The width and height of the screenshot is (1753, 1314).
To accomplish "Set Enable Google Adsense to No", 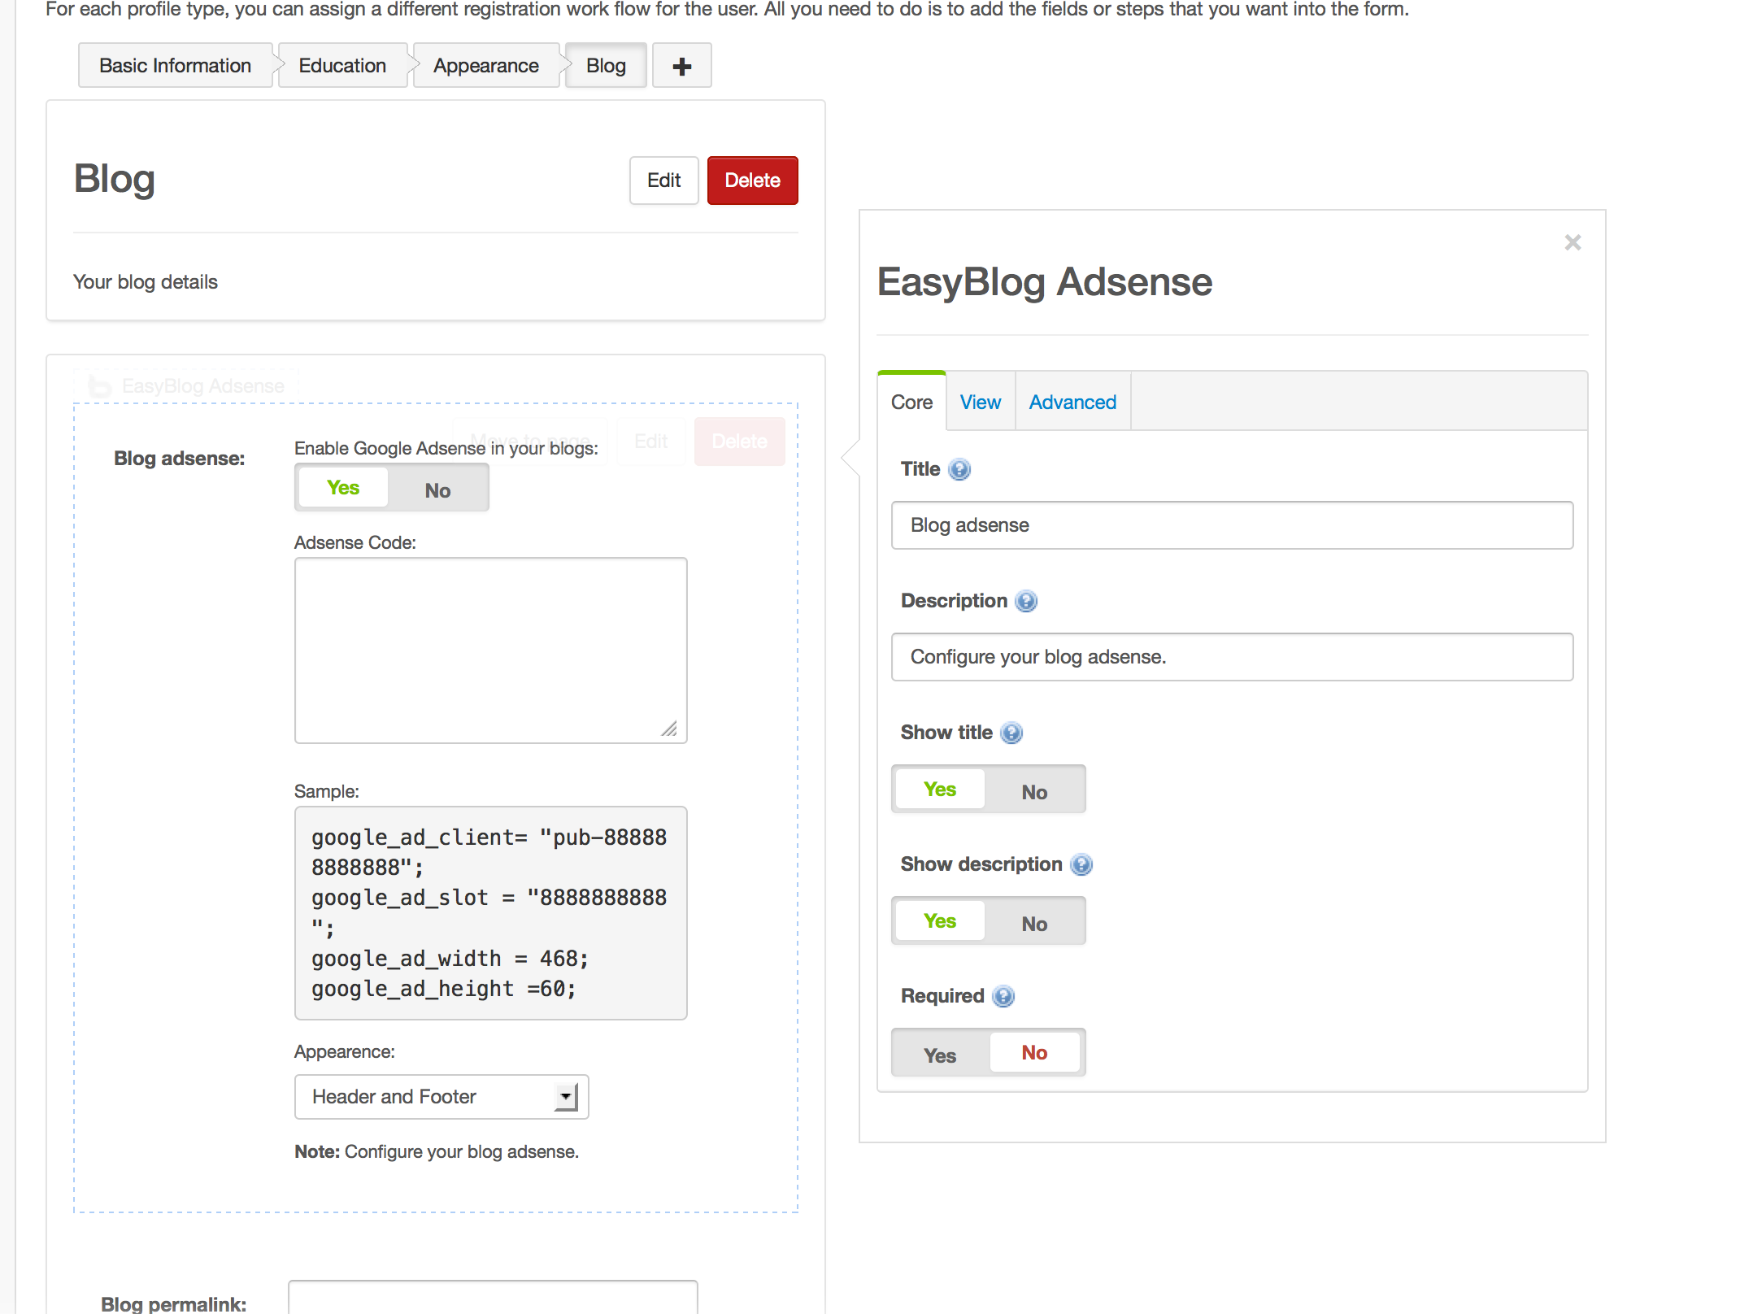I will click(437, 489).
